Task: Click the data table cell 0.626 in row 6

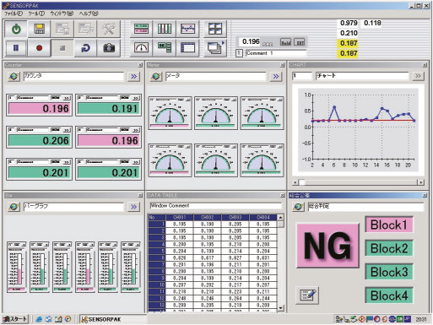Action: pos(180,257)
